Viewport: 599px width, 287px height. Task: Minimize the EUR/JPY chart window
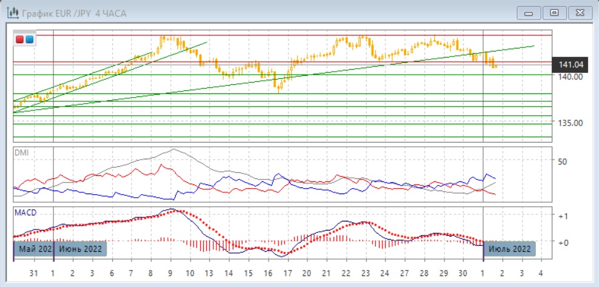(529, 13)
